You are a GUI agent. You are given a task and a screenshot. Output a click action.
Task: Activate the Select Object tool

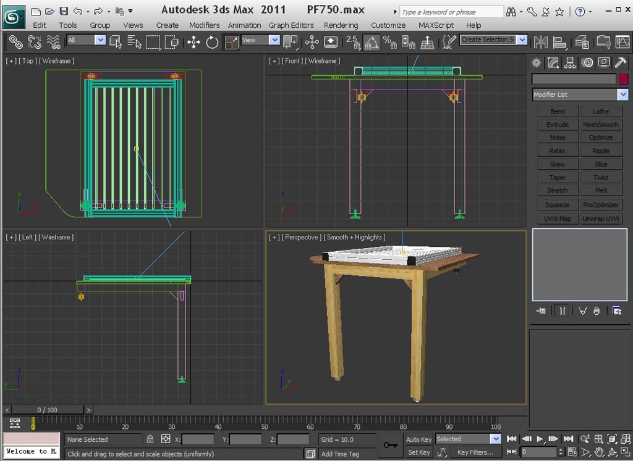[116, 41]
